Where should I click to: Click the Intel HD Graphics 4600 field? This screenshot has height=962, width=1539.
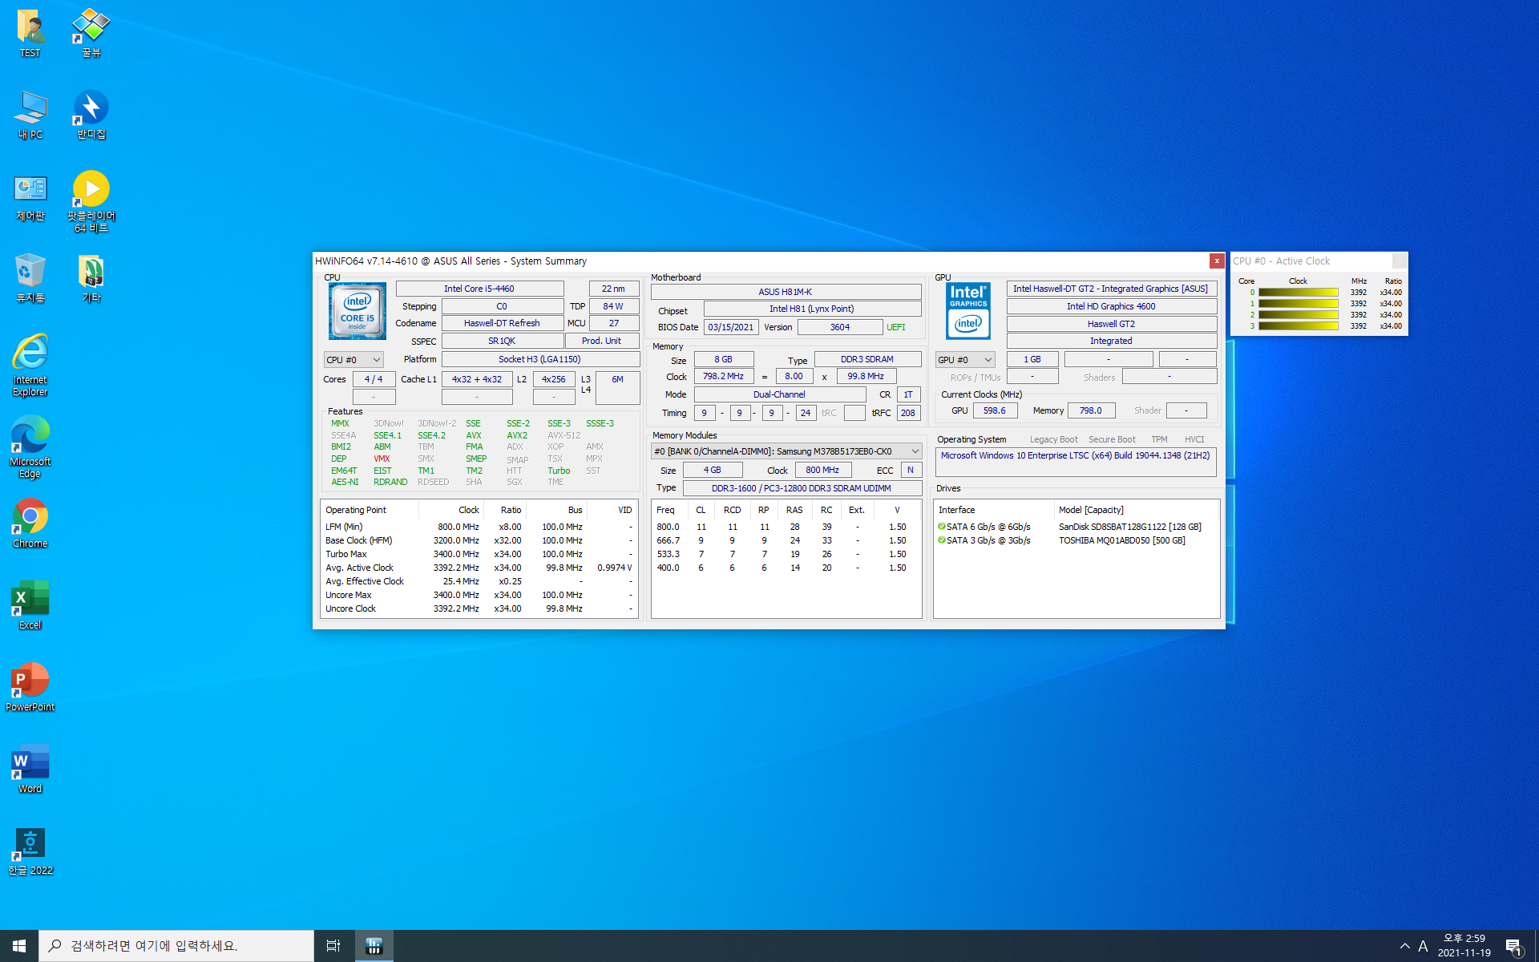1111,306
